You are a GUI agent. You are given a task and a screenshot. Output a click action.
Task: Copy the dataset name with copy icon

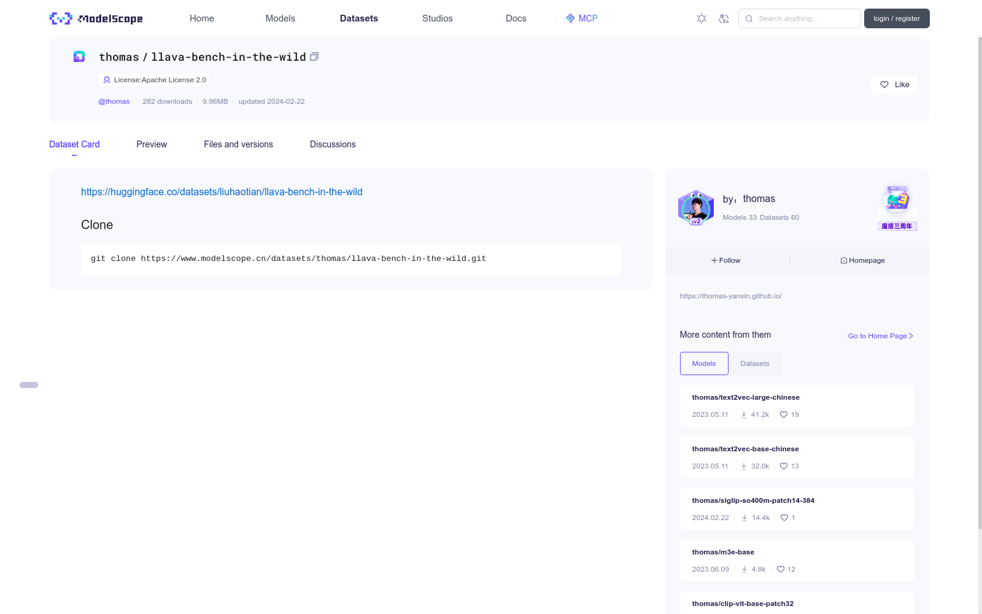click(x=314, y=56)
